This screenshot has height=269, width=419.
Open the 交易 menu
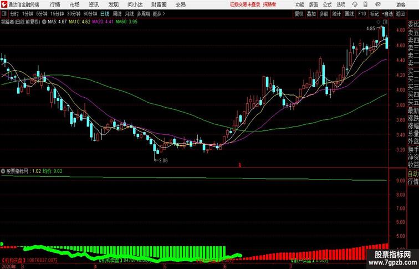click(x=180, y=4)
